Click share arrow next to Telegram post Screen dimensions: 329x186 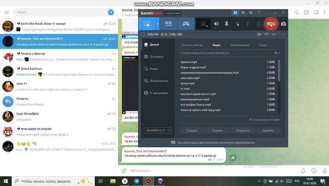(233, 158)
